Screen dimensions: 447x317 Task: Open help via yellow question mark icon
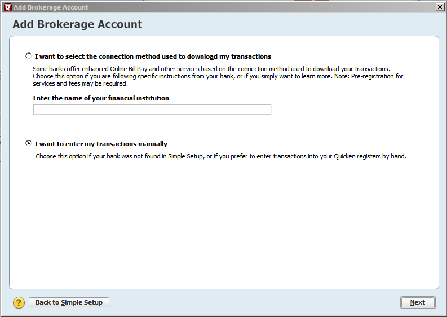coord(19,302)
